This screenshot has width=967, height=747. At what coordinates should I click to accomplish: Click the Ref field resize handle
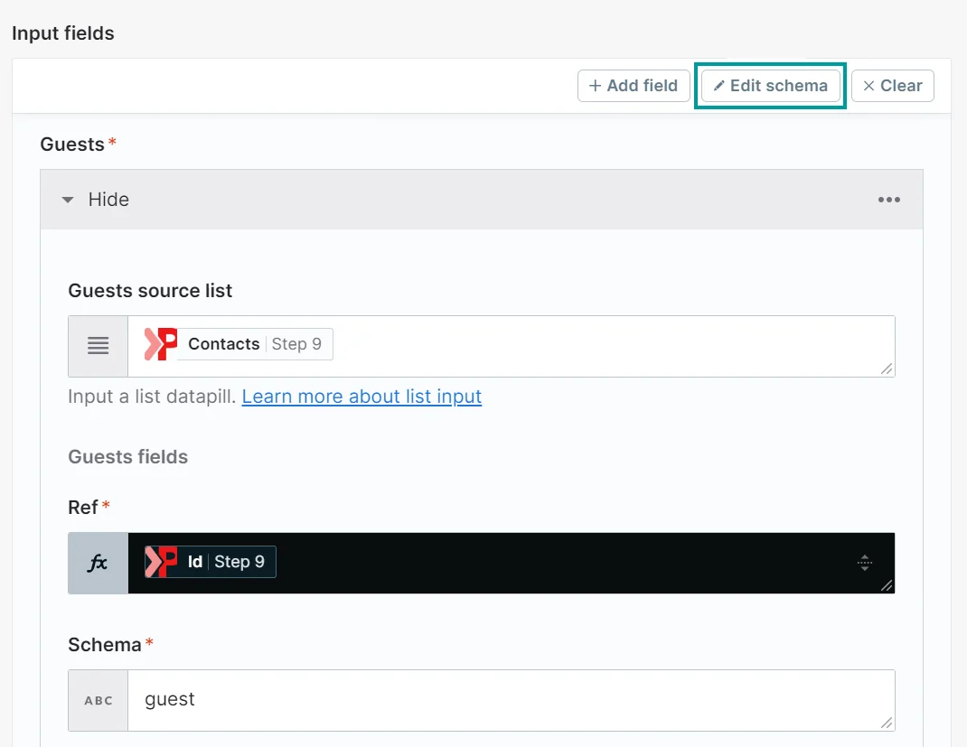pos(887,585)
